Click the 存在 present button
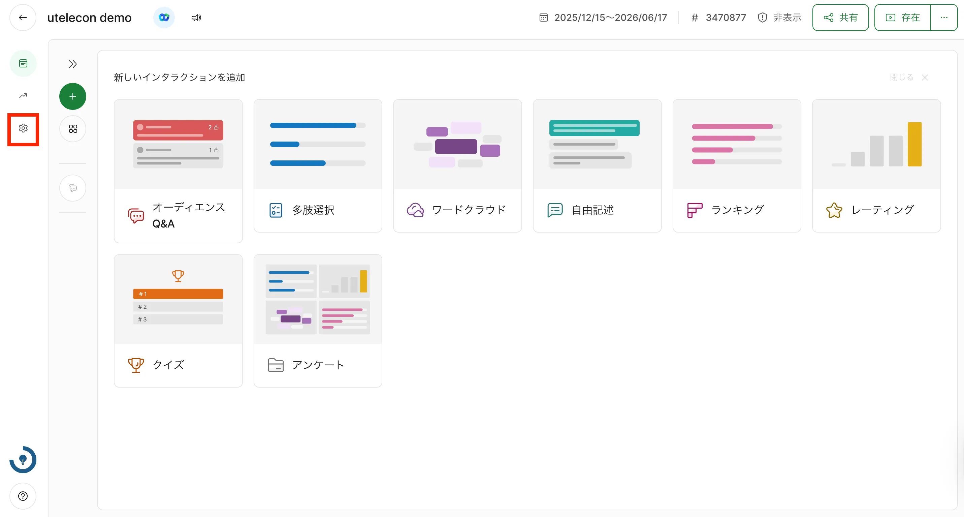 (902, 18)
